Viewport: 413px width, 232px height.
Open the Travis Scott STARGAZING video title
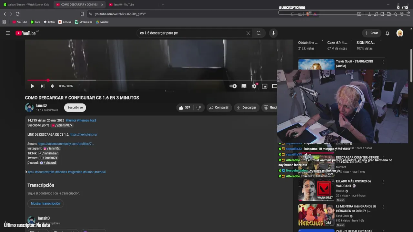pos(354,64)
